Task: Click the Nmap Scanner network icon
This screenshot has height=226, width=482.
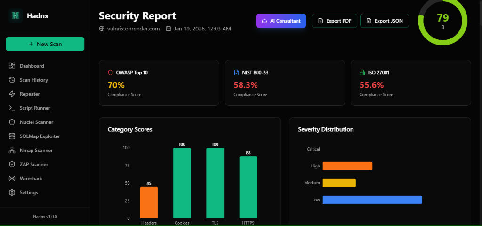Action: (12, 151)
